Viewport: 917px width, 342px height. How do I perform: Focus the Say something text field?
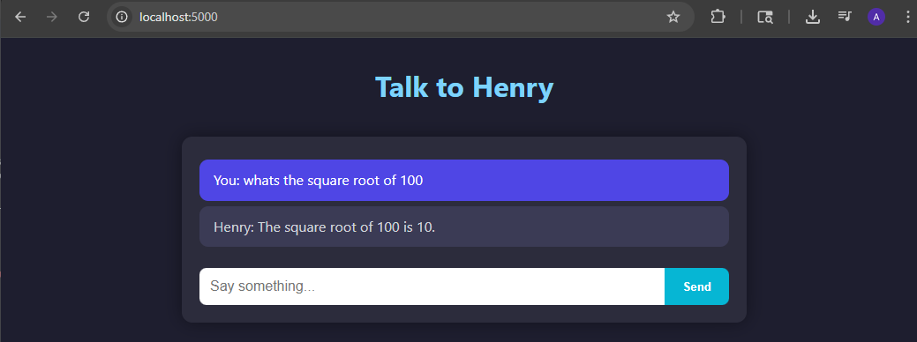coord(432,286)
